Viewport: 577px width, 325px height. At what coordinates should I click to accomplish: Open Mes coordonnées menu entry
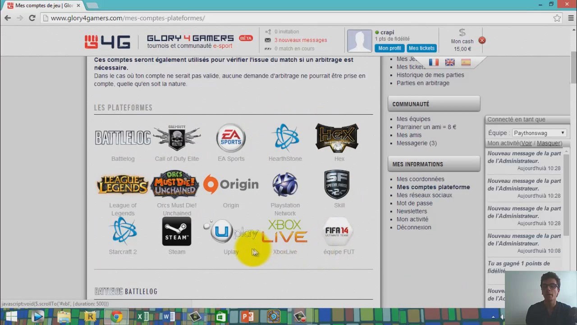(x=420, y=179)
